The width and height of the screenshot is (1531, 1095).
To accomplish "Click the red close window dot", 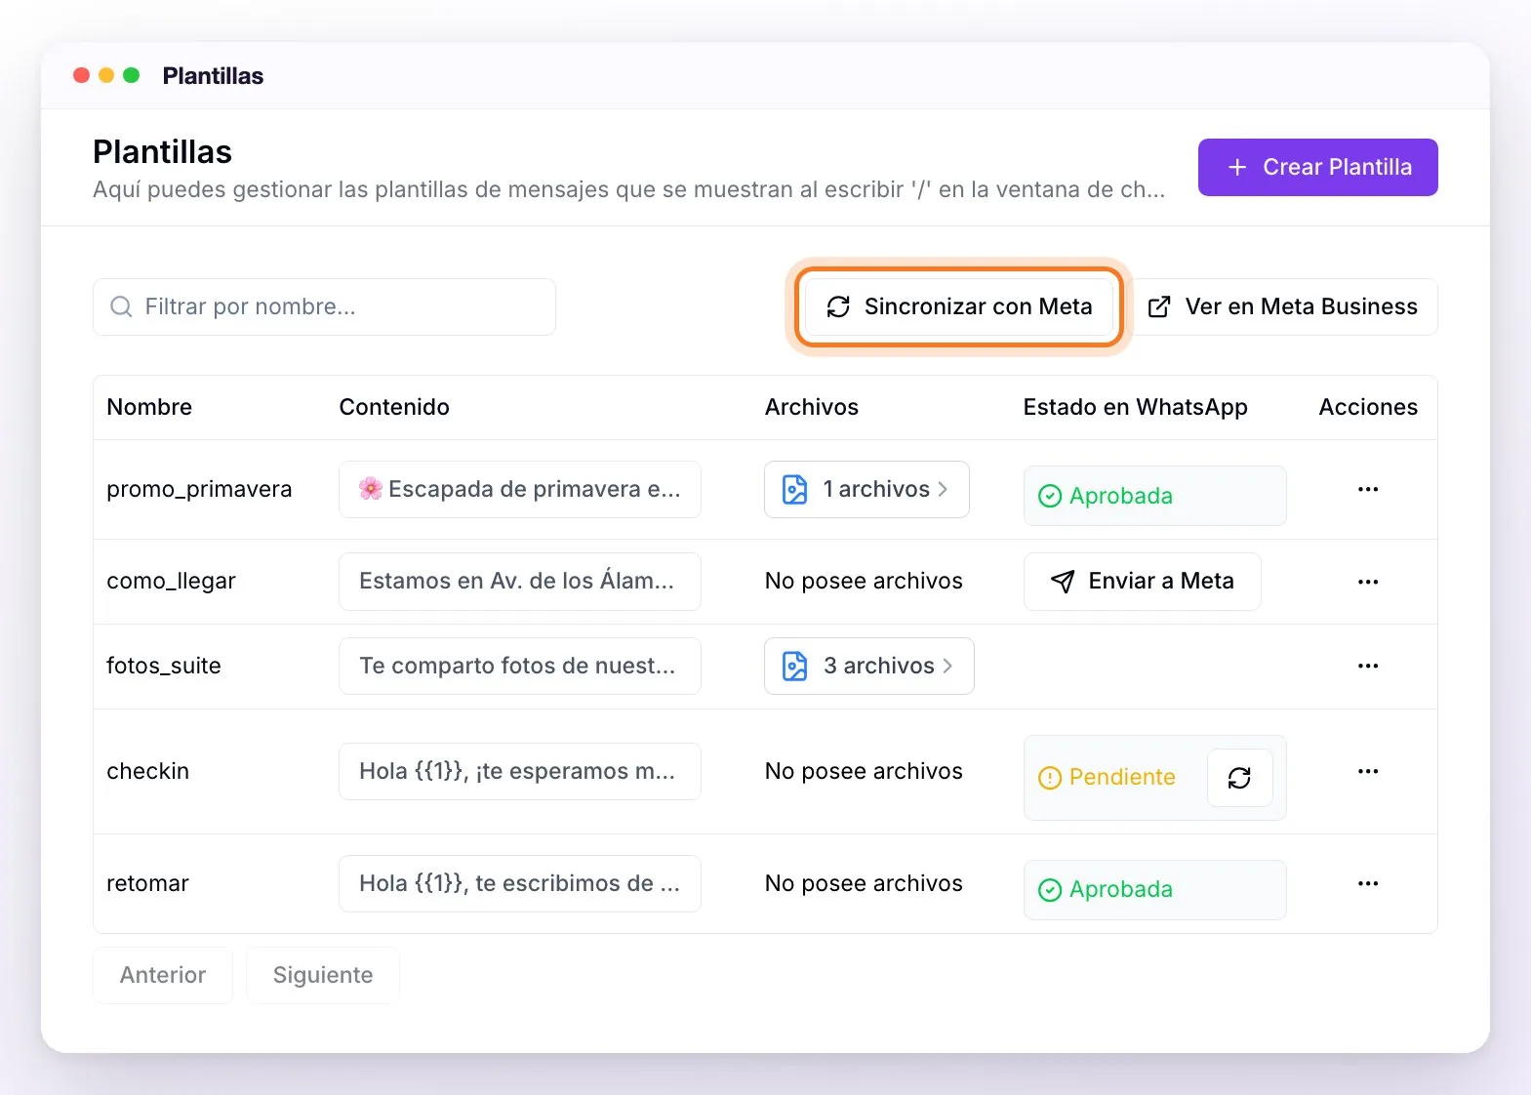I will pyautogui.click(x=82, y=75).
